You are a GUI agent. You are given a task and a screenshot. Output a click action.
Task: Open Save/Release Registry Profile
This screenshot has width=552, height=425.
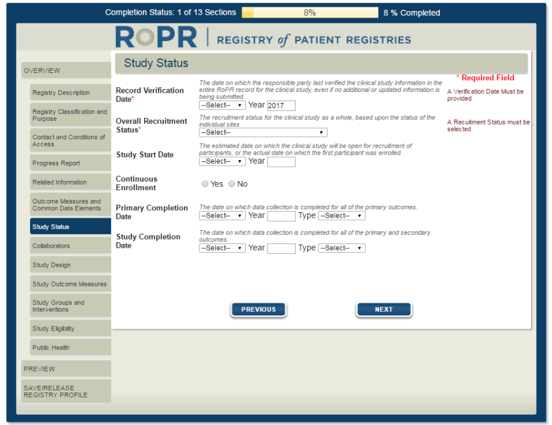[x=66, y=391]
